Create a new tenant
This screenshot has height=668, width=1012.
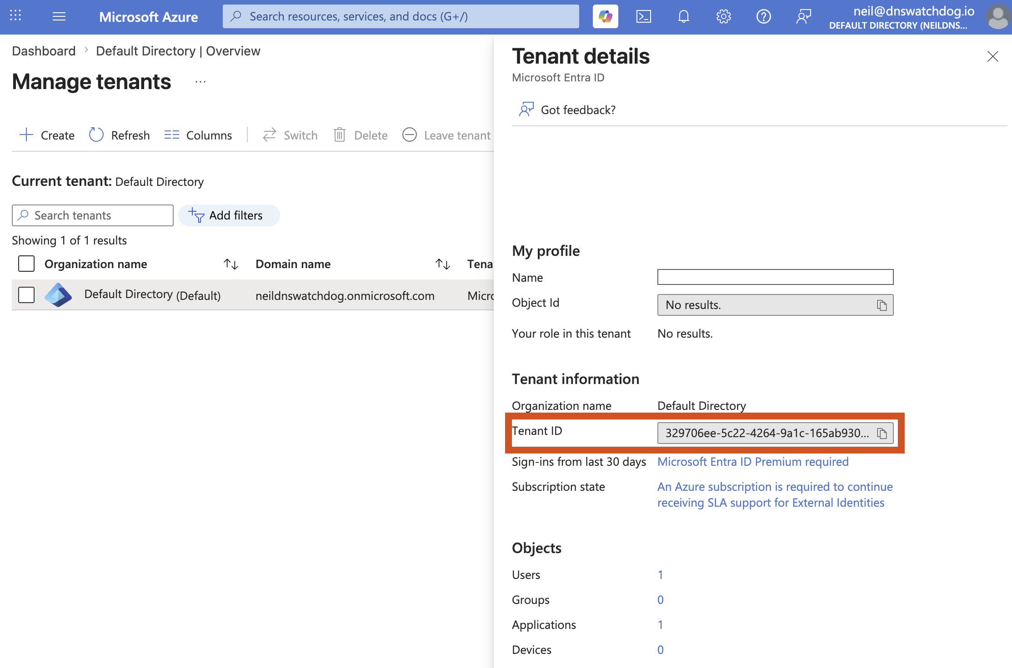coord(47,135)
